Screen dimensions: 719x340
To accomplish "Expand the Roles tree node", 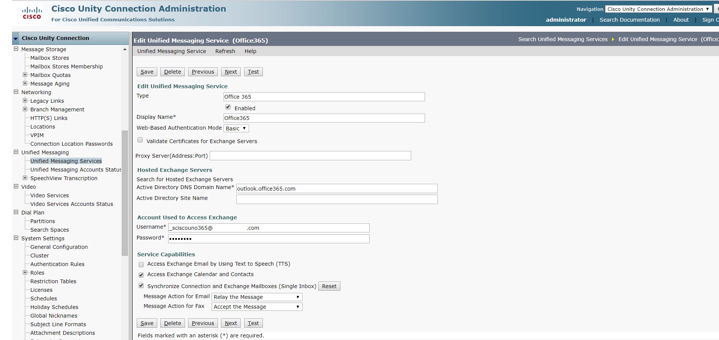I will pos(25,272).
